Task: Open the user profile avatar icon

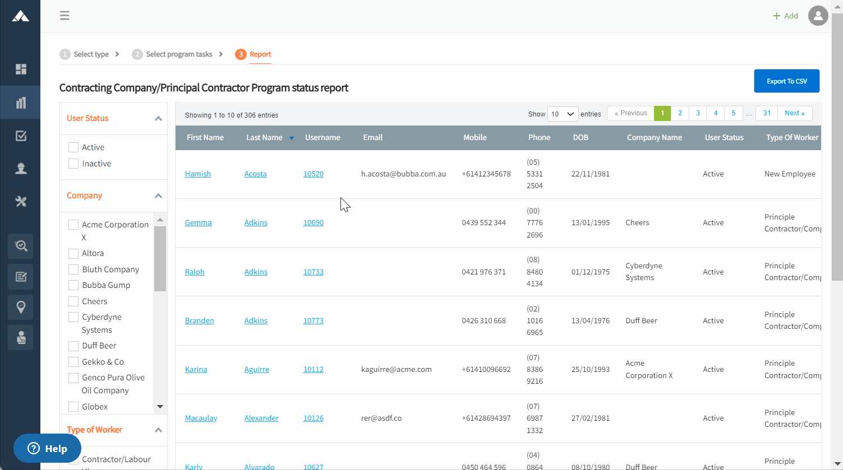Action: (818, 16)
